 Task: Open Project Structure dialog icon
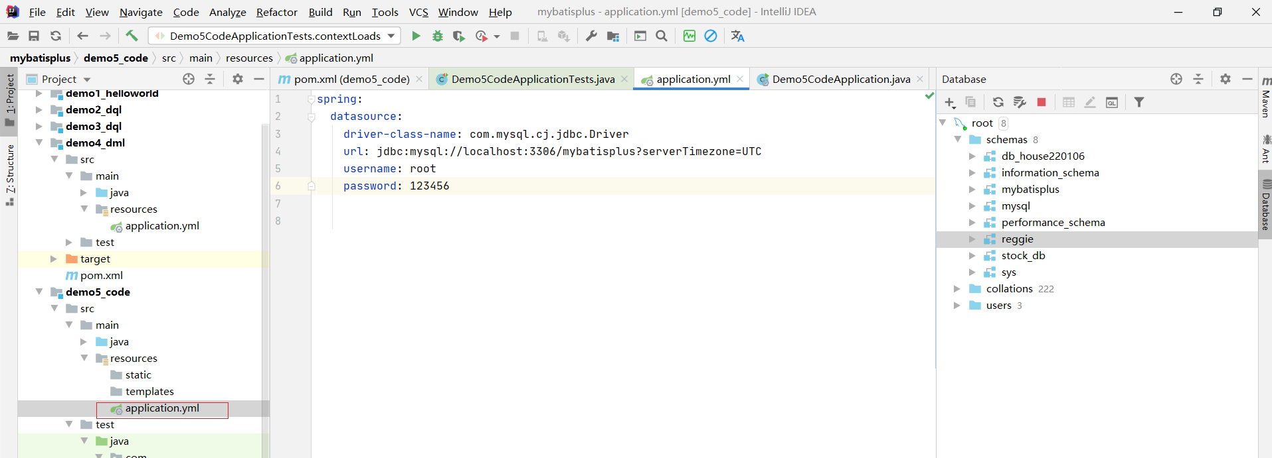click(x=613, y=36)
